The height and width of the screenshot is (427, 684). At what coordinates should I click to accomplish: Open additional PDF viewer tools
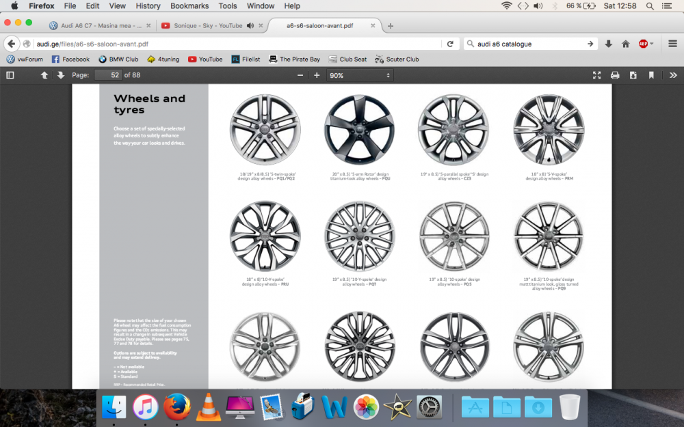(673, 75)
